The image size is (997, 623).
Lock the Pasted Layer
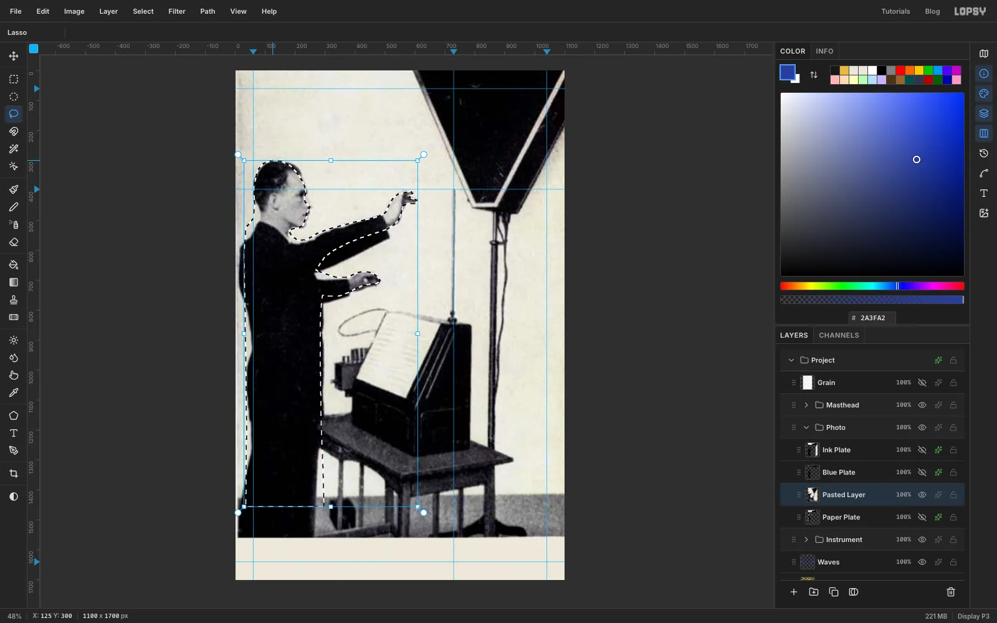[953, 495]
